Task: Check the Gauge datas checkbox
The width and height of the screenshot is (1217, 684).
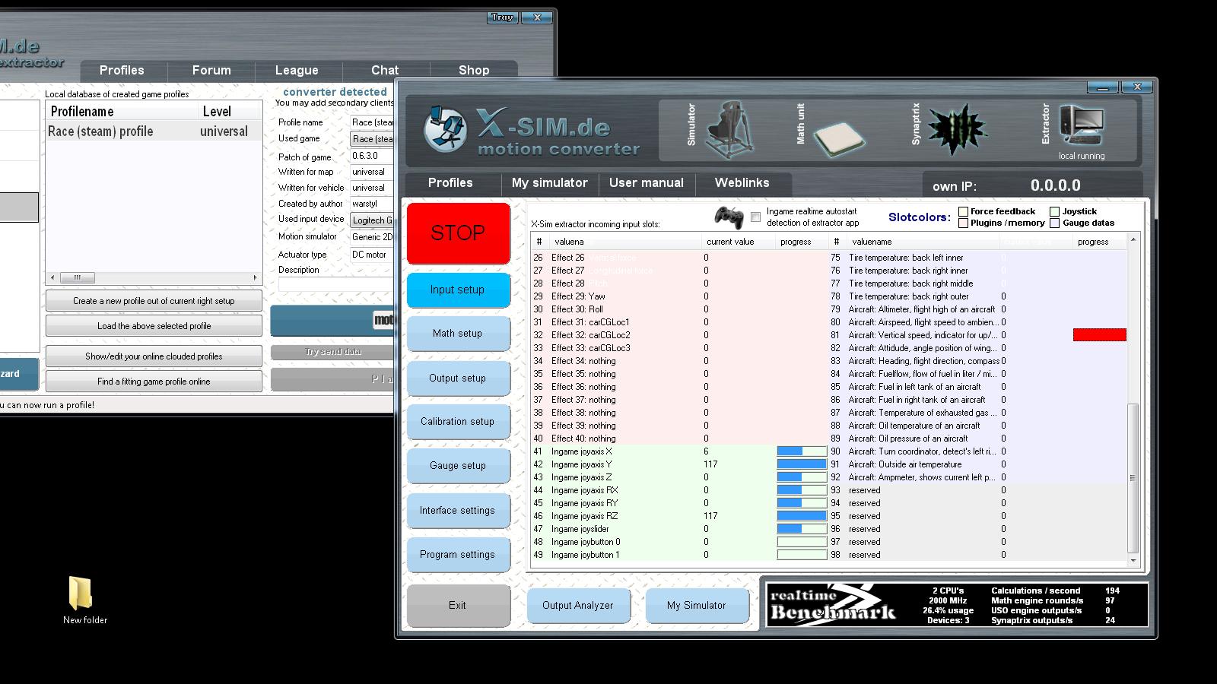Action: point(1055,223)
